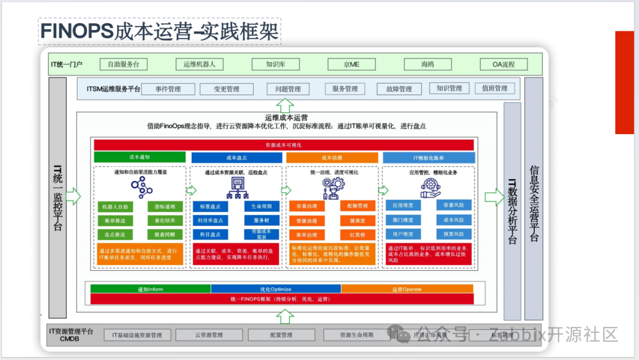Click the 配置管理 box

pyautogui.click(x=282, y=335)
